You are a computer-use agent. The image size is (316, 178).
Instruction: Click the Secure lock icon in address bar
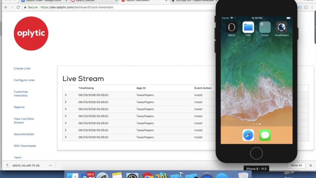pyautogui.click(x=25, y=7)
